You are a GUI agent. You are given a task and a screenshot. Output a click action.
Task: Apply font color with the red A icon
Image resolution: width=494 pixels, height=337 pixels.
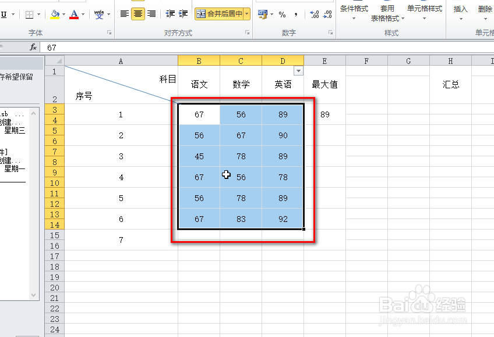(75, 15)
